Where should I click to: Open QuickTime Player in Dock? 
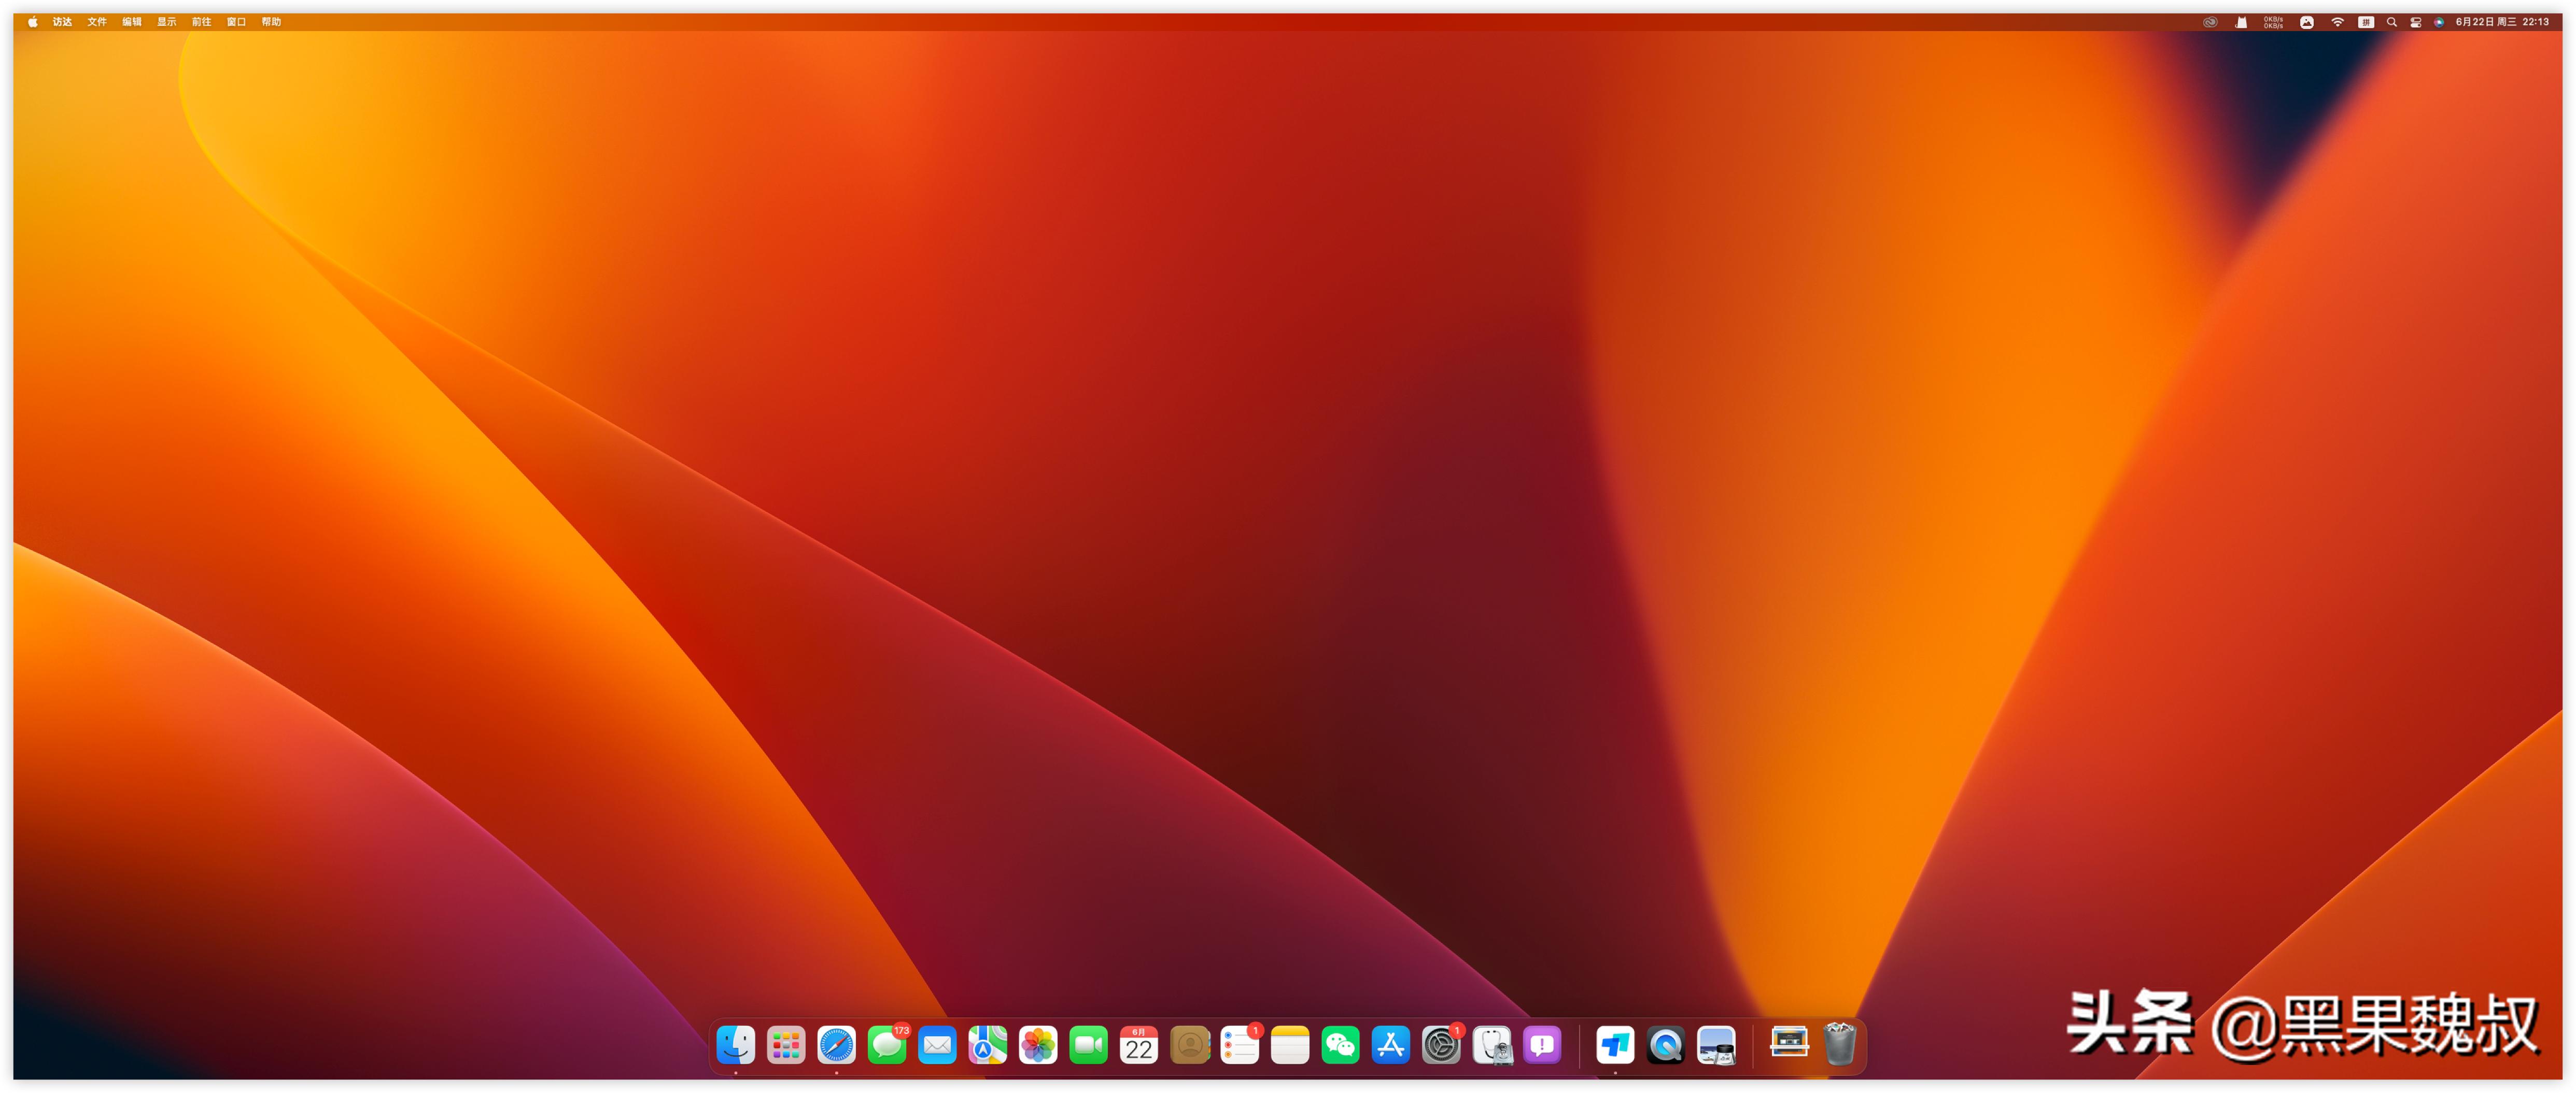tap(1665, 1045)
